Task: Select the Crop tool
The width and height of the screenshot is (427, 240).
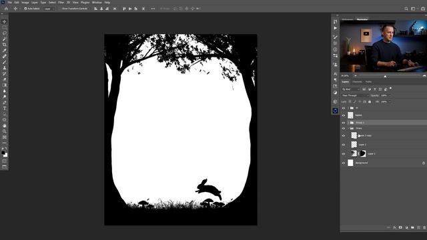Action: pos(5,45)
